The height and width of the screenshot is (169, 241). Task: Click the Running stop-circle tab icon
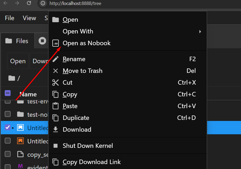click(x=42, y=41)
